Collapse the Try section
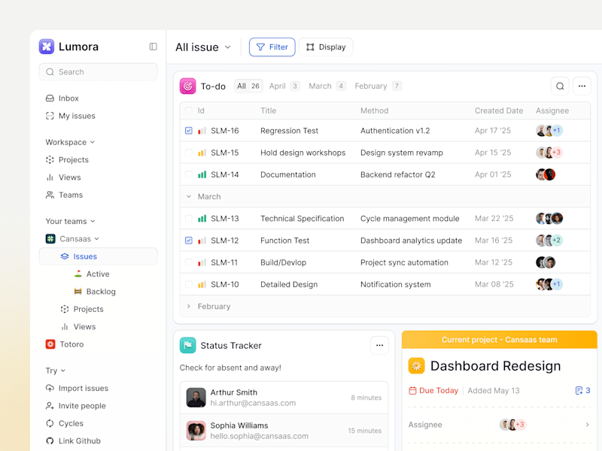This screenshot has height=451, width=602. tap(56, 371)
